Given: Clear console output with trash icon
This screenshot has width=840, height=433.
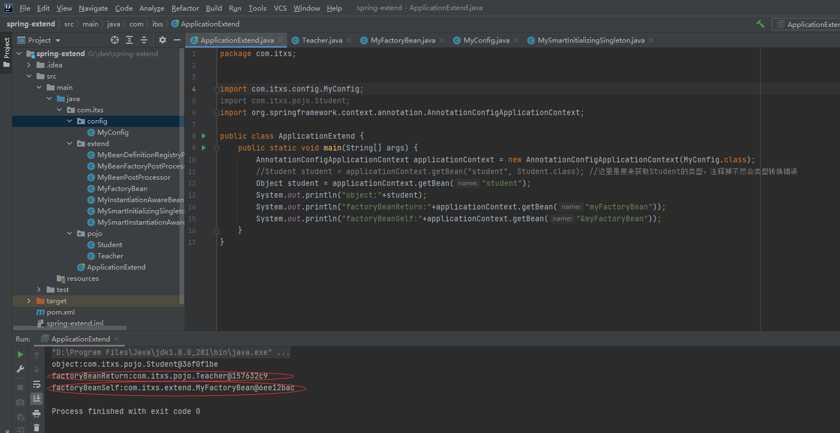Looking at the screenshot, I should [x=37, y=427].
